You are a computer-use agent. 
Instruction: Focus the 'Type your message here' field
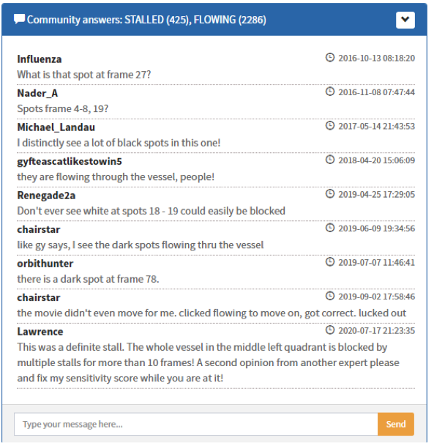coord(196,424)
